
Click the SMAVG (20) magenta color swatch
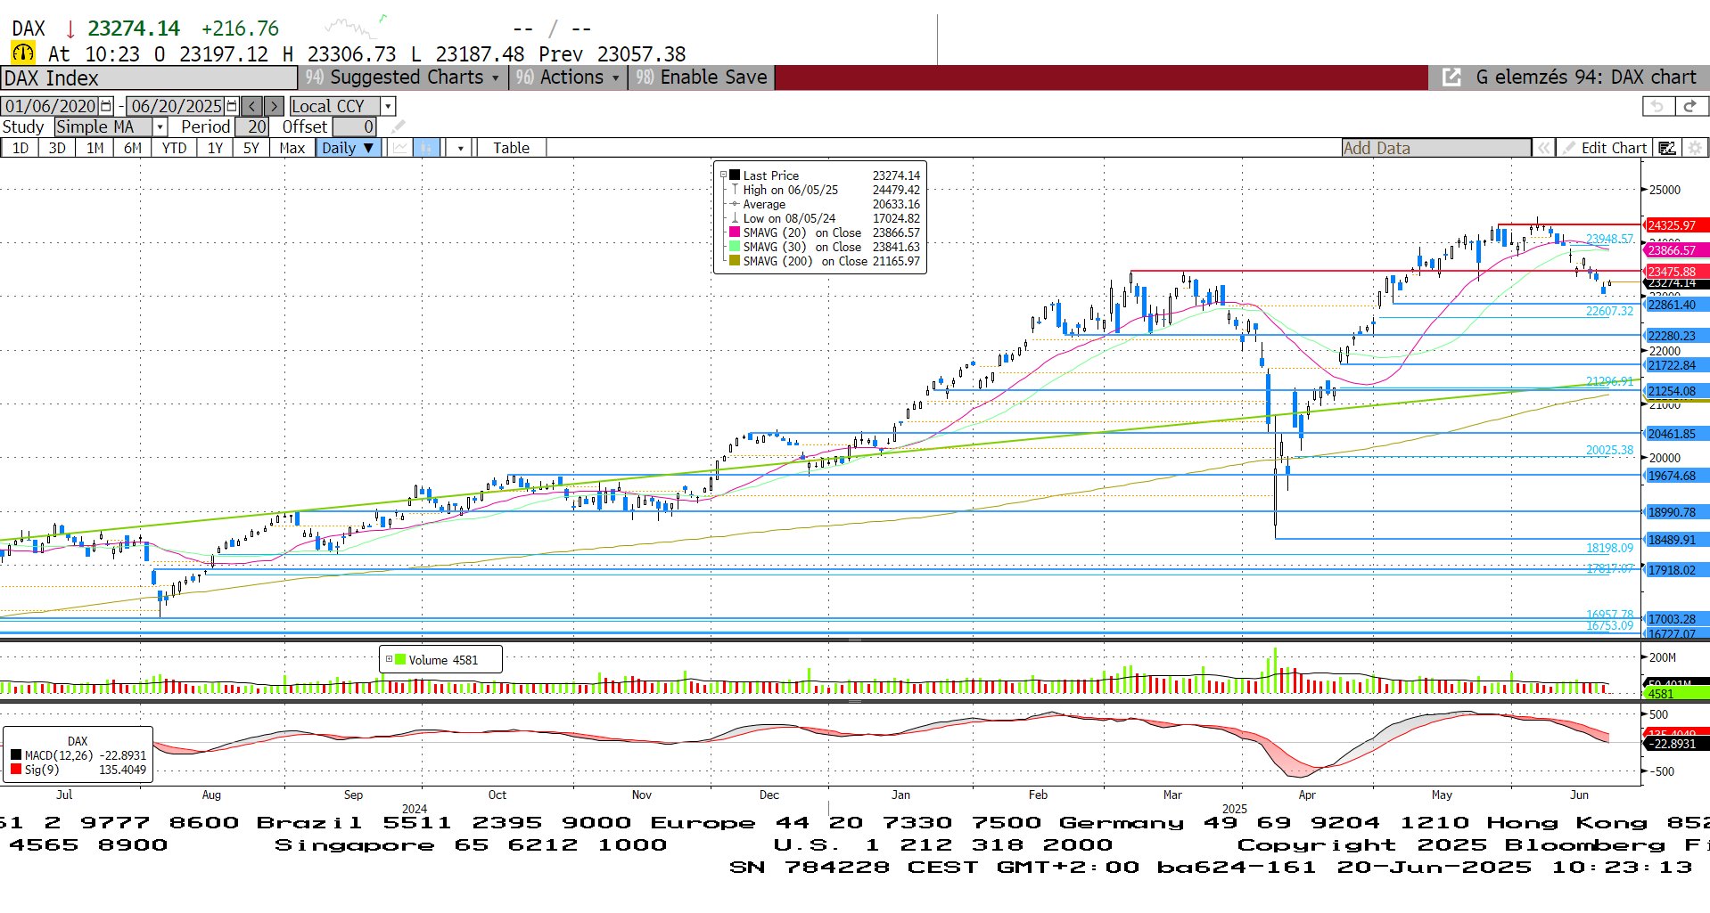tap(735, 232)
